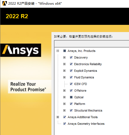Image resolution: width=129 pixels, height=135 pixels.
Task: Expand the Explicit Dynamics node
Action: (x=64, y=71)
